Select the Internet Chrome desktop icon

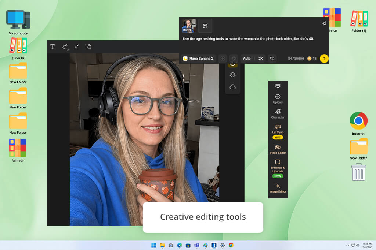click(x=358, y=124)
